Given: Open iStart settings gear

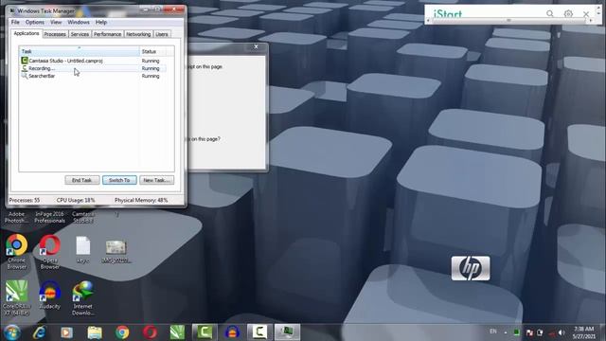Looking at the screenshot, I should 568,13.
